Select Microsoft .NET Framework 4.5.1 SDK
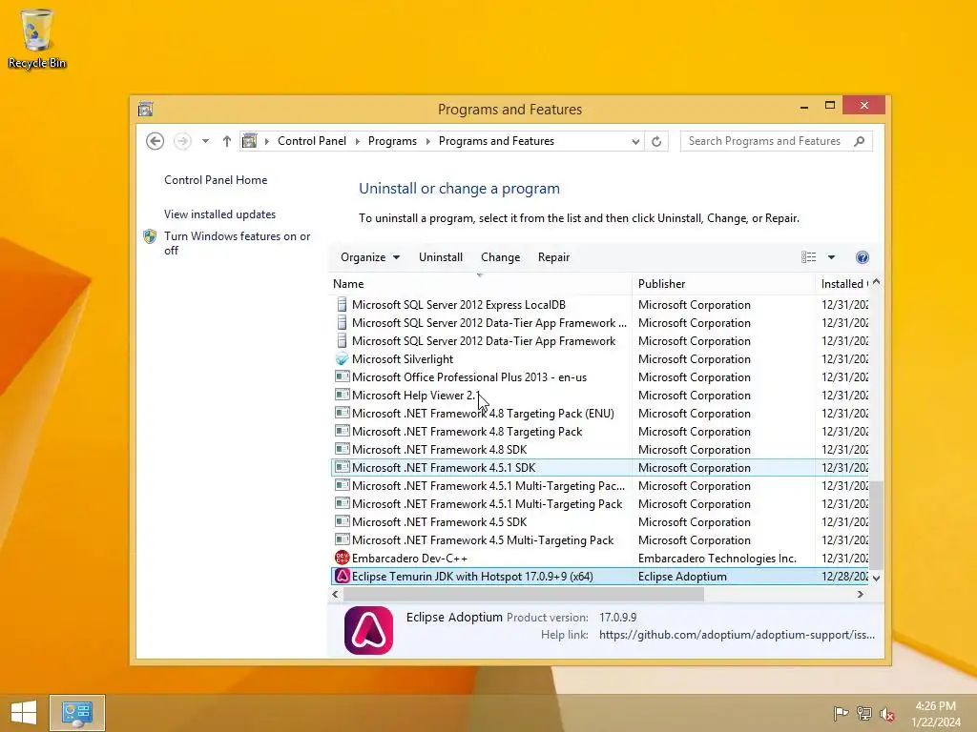 (599, 467)
